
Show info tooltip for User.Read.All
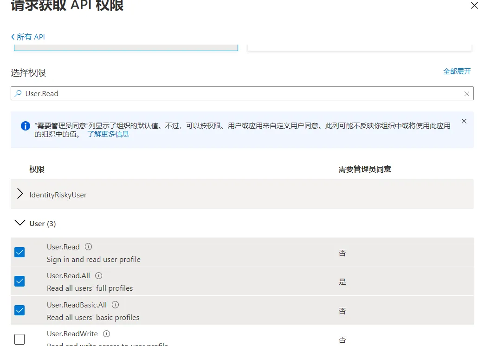[x=99, y=275]
